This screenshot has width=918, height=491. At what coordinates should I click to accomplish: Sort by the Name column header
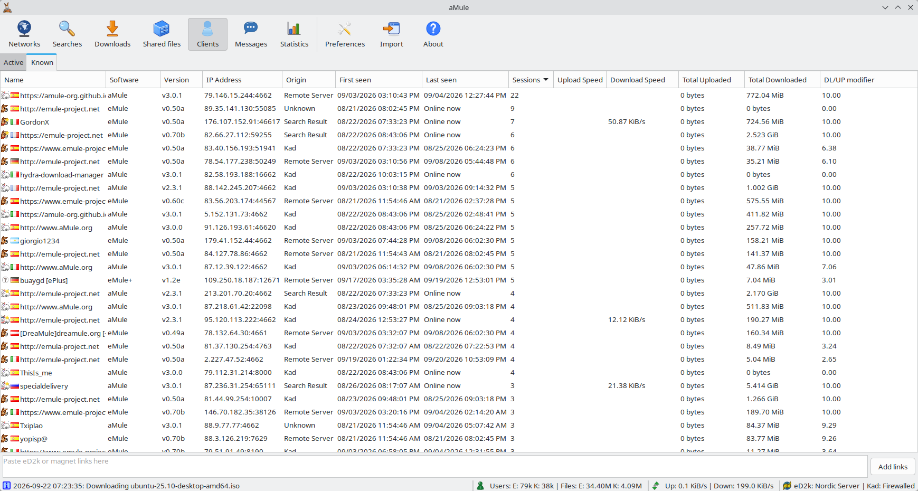(53, 80)
